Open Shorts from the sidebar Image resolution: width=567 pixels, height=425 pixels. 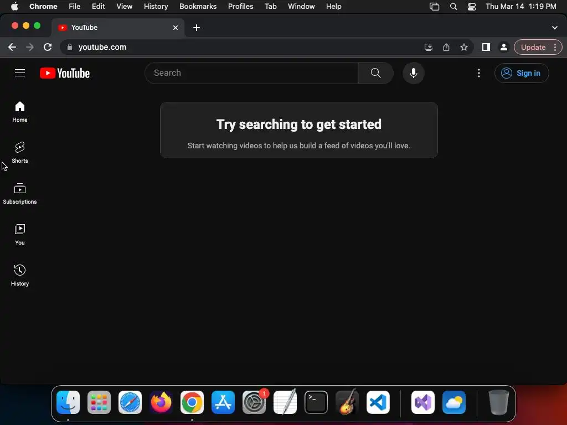(x=20, y=153)
